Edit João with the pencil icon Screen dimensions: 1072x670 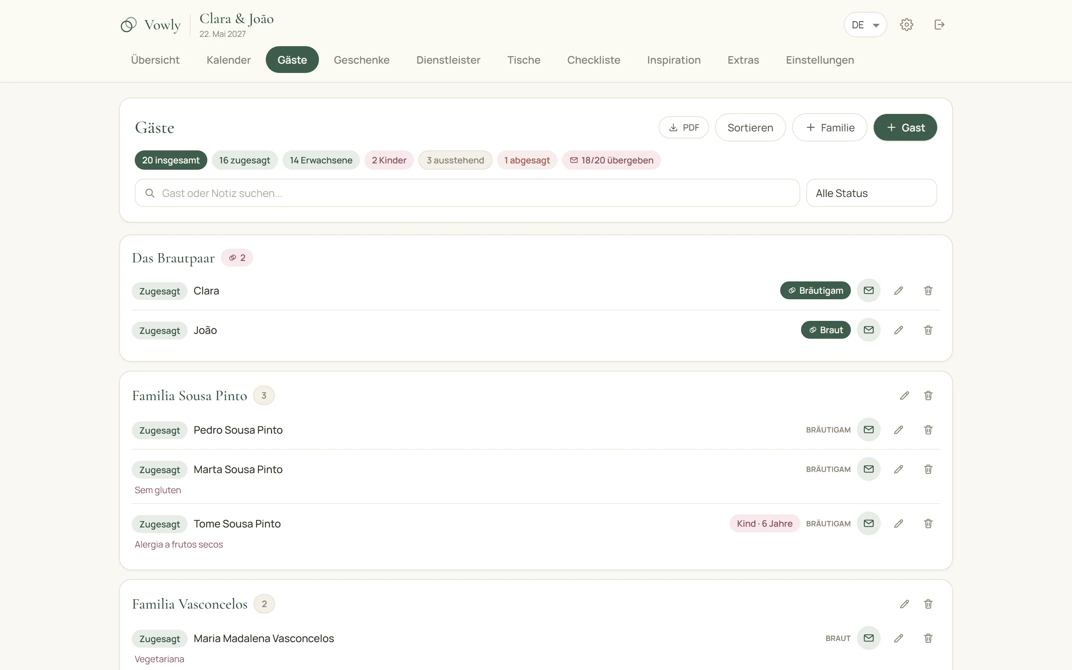coord(898,330)
